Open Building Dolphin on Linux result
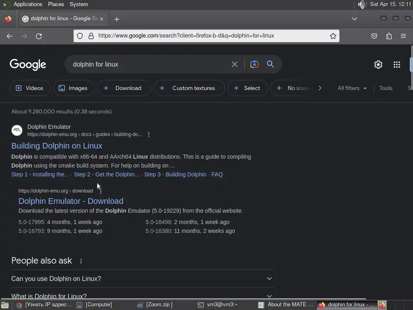413x310 pixels. pos(56,146)
